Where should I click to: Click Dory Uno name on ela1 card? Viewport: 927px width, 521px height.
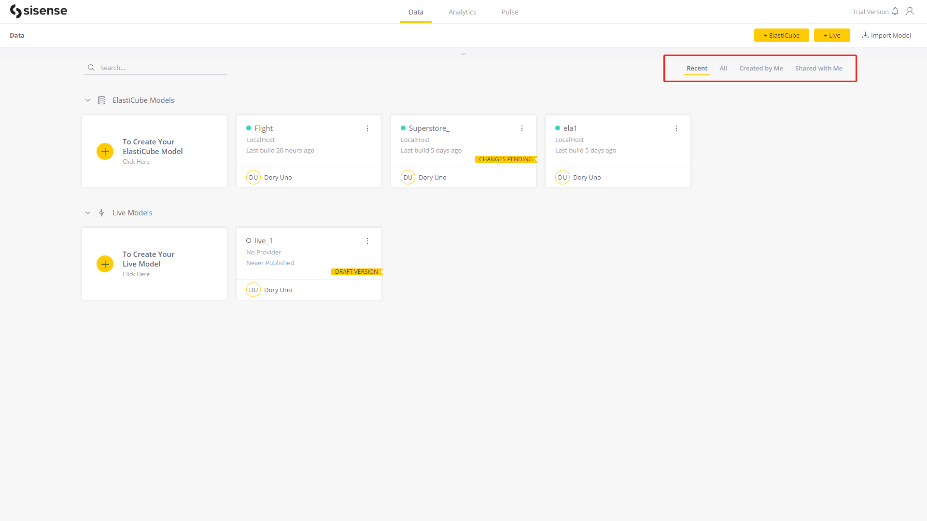587,178
